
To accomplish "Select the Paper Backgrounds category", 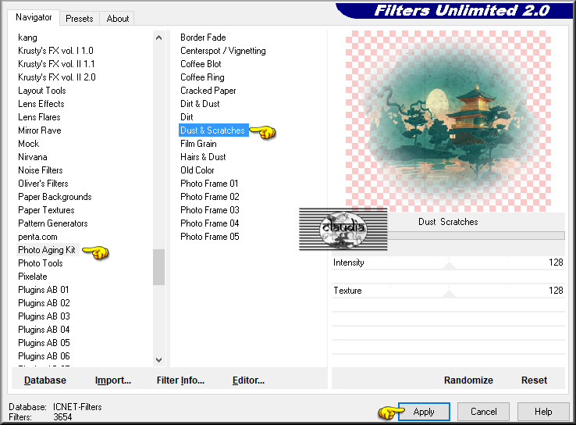I will pyautogui.click(x=55, y=197).
